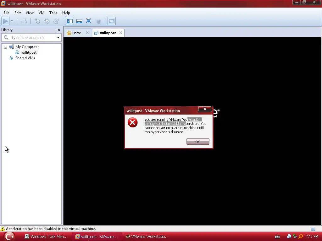Toggle the thumbnail bar view icon
The height and width of the screenshot is (241, 322).
(79, 21)
